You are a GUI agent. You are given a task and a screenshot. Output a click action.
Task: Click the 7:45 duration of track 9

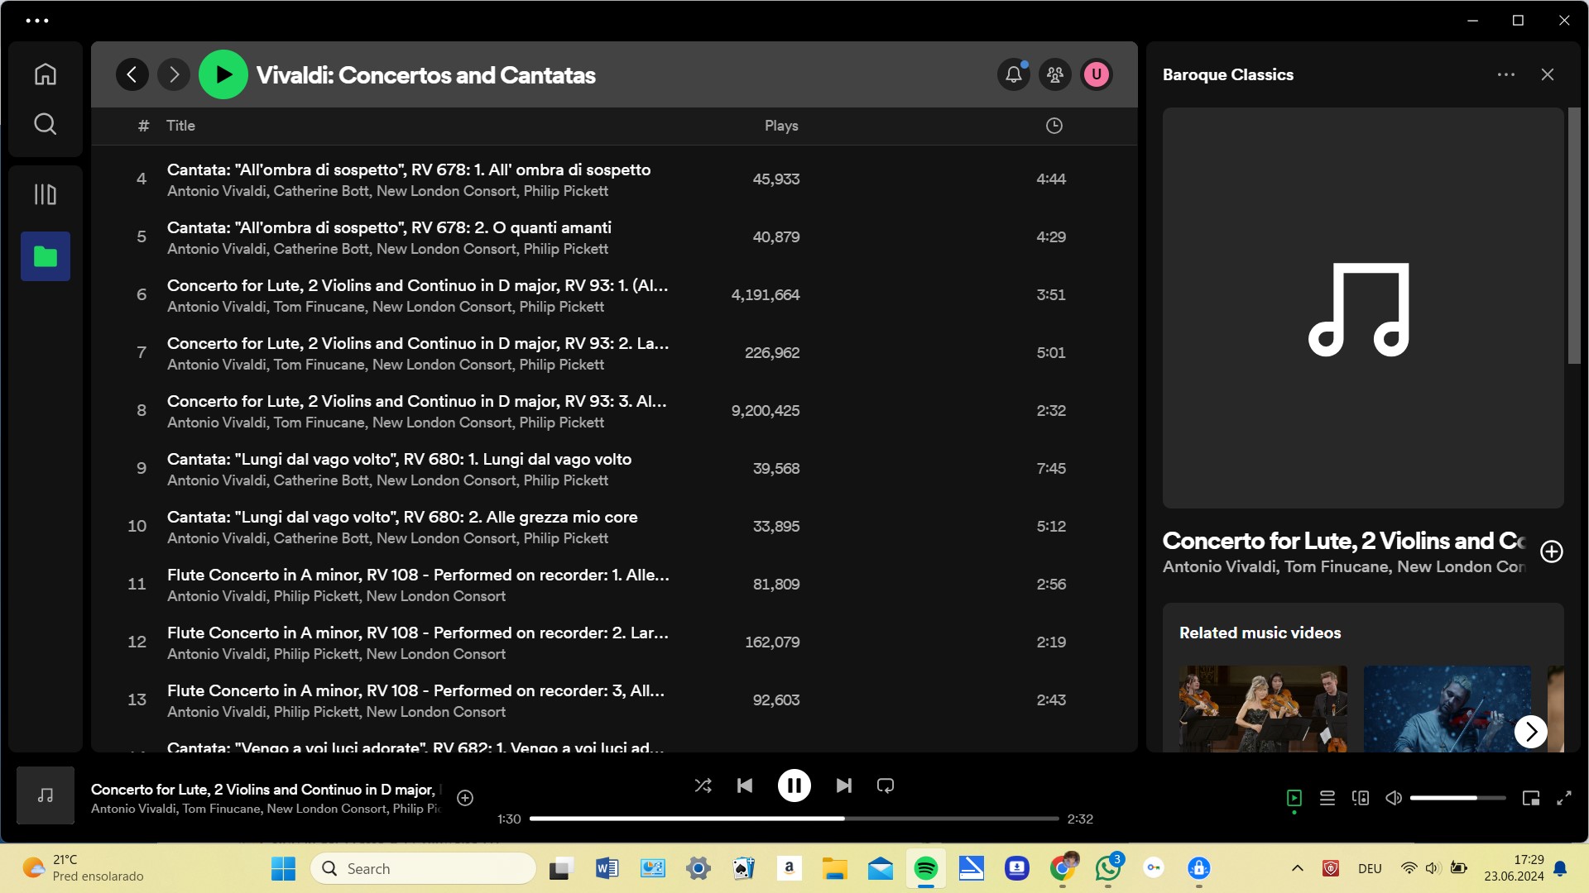click(1051, 469)
